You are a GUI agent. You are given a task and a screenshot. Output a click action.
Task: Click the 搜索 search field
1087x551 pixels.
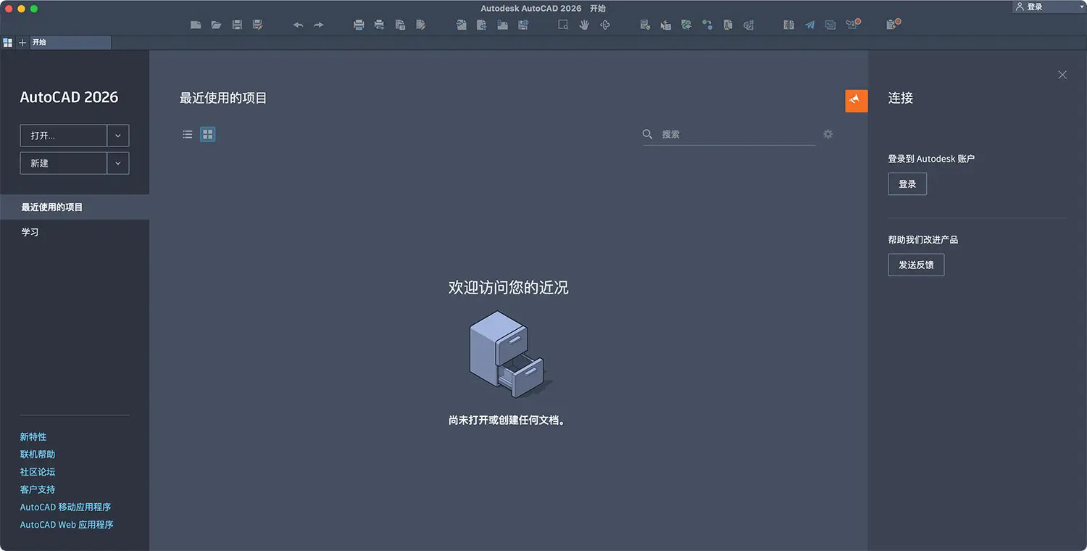(729, 134)
